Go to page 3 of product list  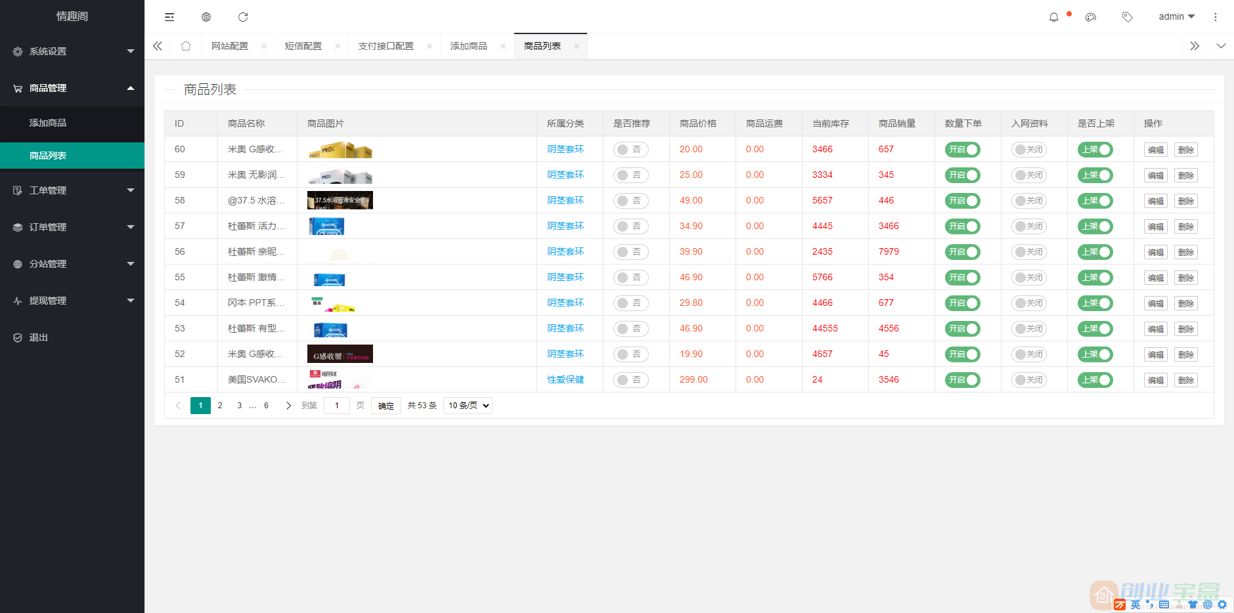point(238,405)
